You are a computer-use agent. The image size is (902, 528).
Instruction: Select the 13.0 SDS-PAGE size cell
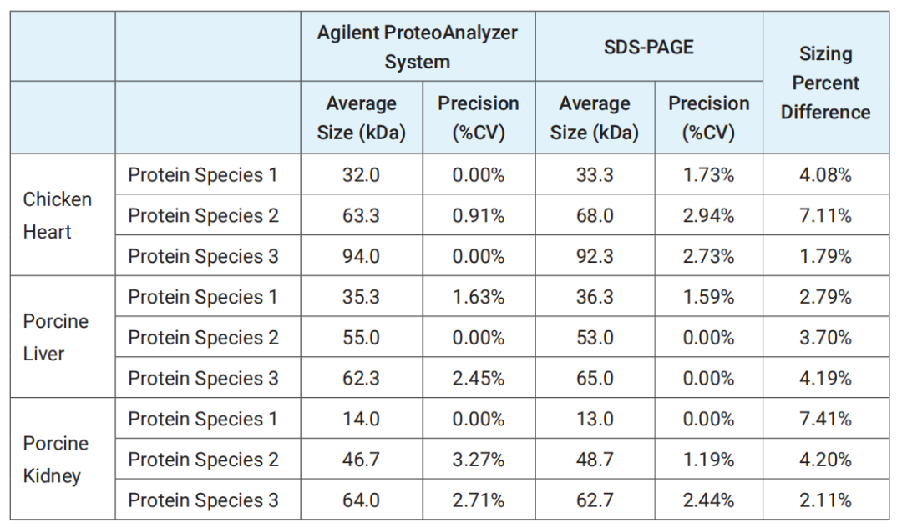click(595, 419)
